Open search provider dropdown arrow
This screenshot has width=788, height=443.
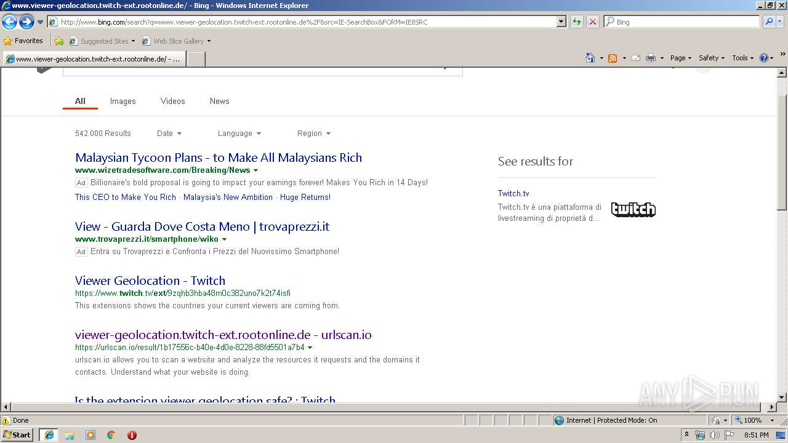pos(780,22)
